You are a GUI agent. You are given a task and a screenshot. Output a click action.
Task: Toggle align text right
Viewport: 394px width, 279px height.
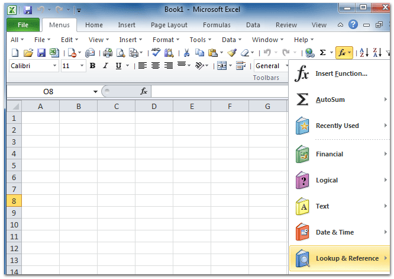click(x=169, y=66)
